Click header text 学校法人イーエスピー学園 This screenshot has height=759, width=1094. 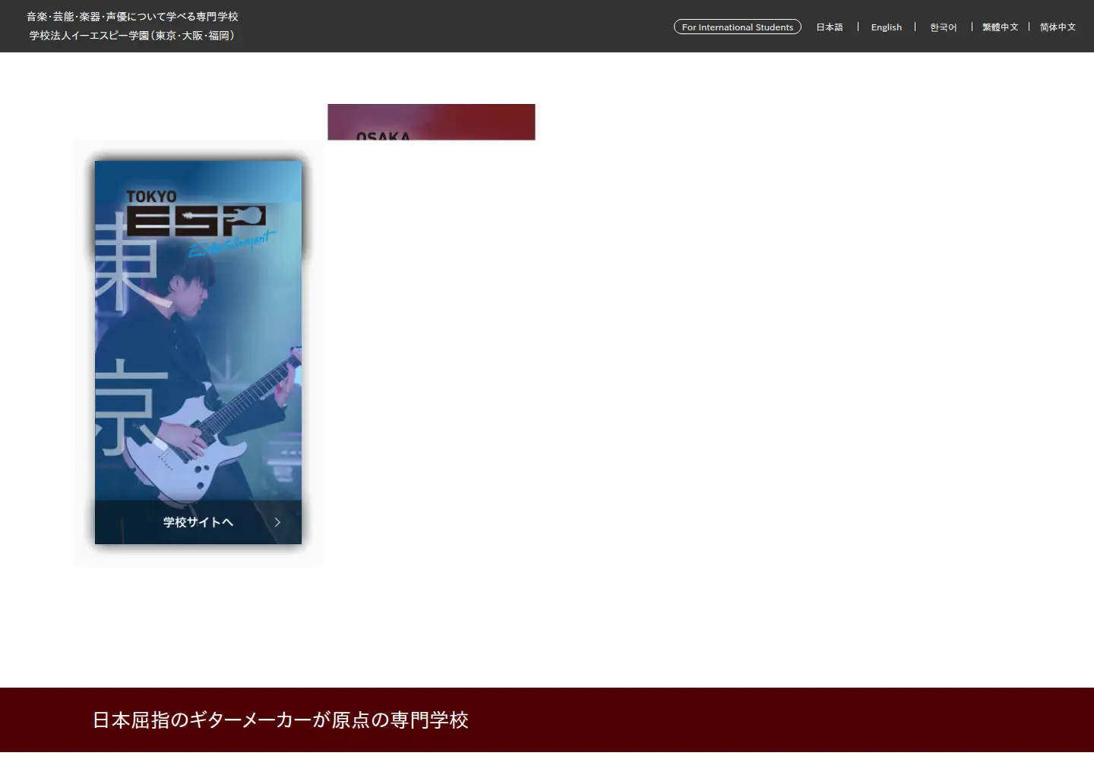tap(132, 36)
